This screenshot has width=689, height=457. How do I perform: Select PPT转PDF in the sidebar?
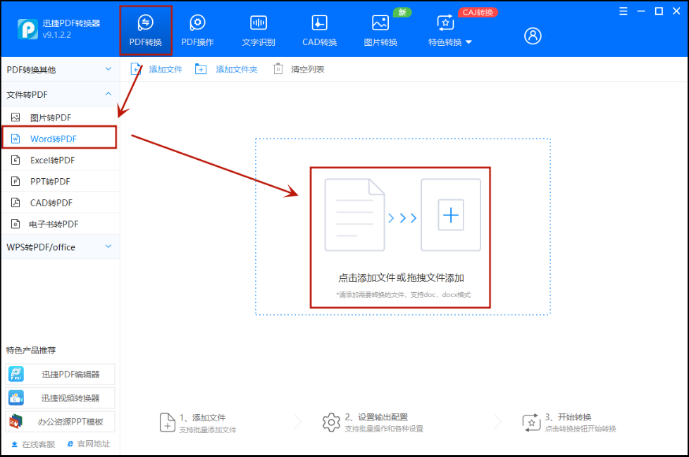60,181
